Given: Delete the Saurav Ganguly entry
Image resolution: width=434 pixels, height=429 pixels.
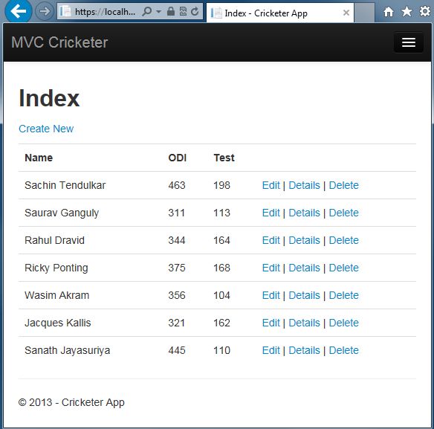Looking at the screenshot, I should 344,213.
